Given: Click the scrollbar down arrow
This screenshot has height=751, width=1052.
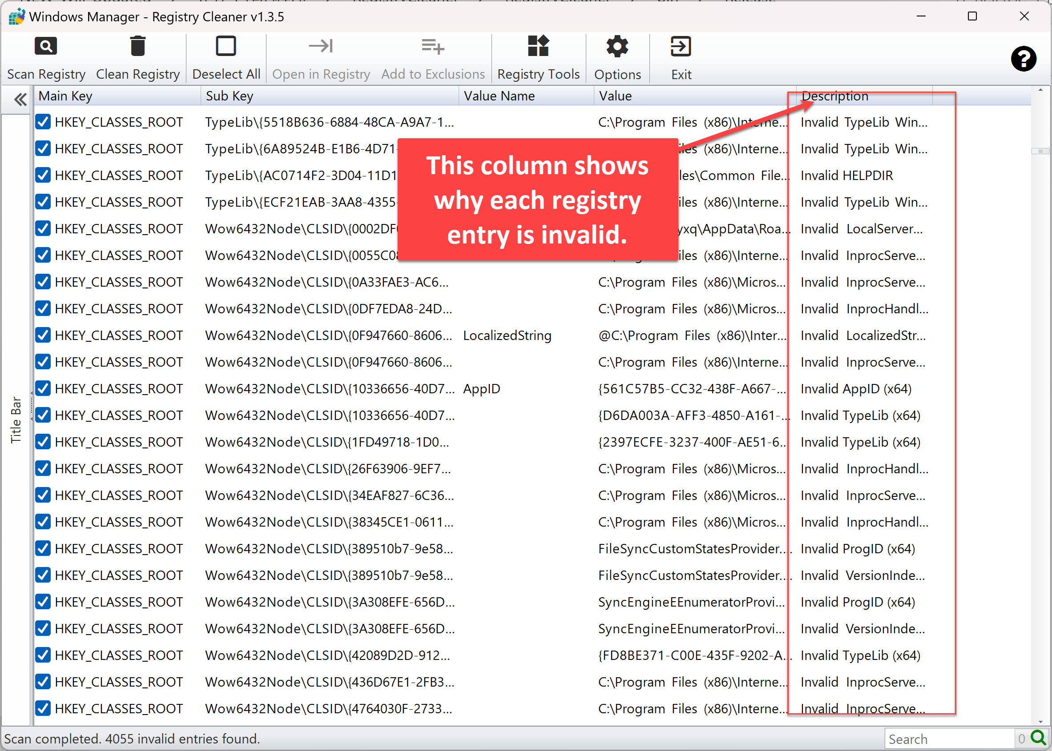Looking at the screenshot, I should tap(1040, 721).
